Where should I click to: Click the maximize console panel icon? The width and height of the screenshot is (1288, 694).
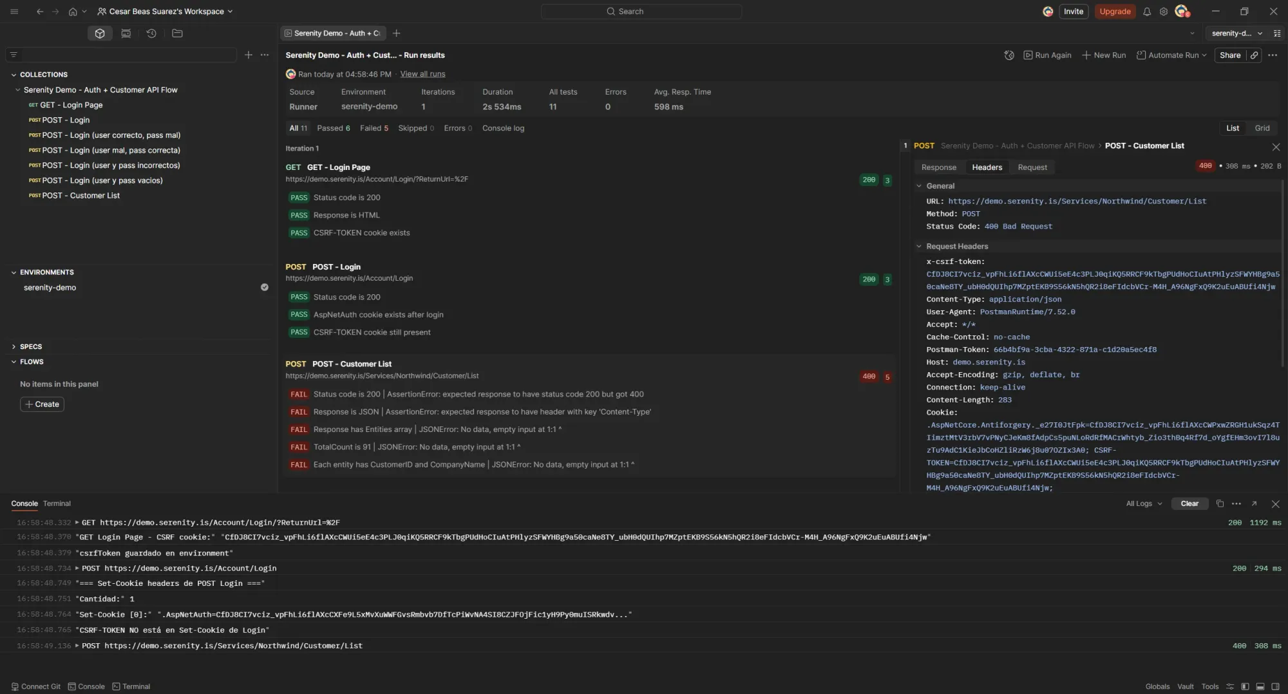1255,503
